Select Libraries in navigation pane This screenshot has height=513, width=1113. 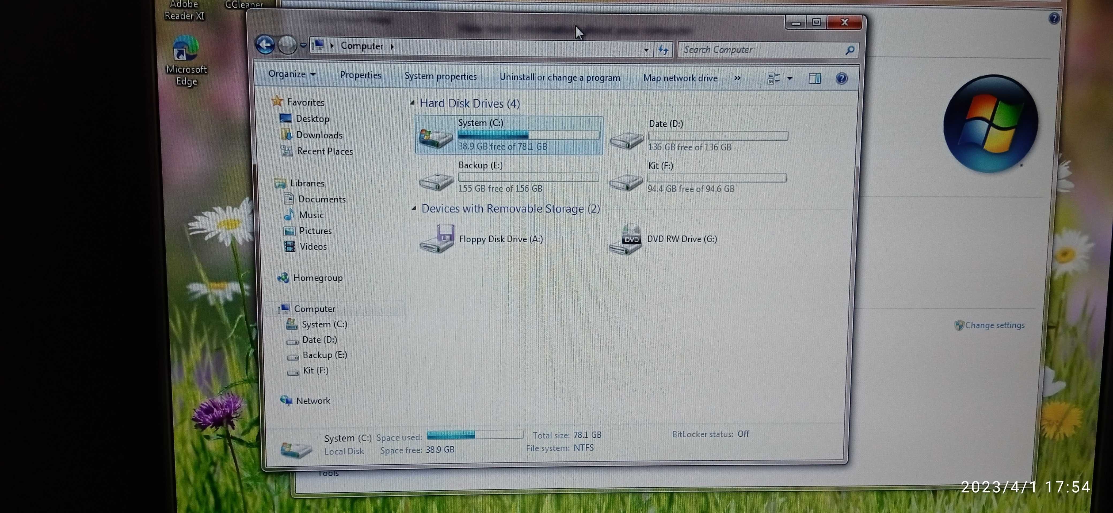click(299, 183)
